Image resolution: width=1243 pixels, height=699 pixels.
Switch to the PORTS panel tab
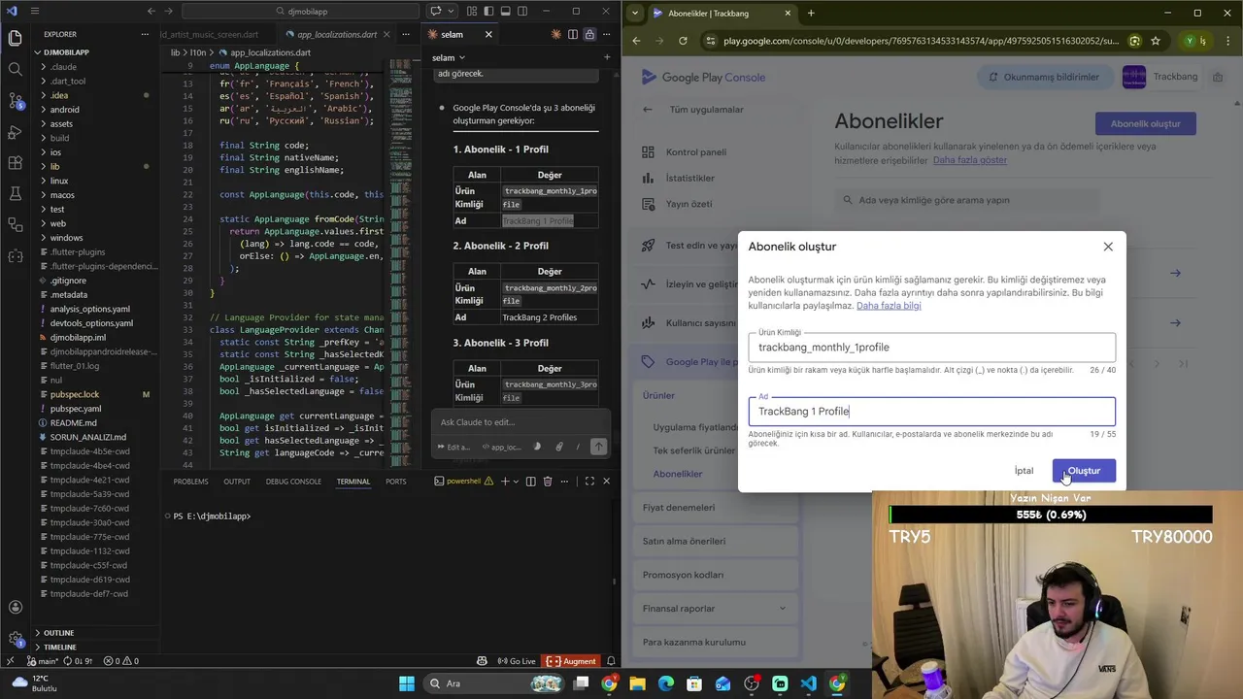[x=395, y=482]
